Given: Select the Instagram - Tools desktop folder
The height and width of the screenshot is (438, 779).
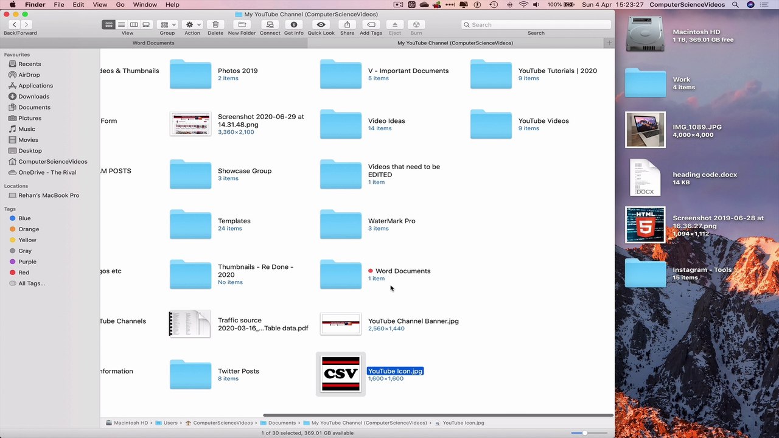Looking at the screenshot, I should pyautogui.click(x=646, y=273).
